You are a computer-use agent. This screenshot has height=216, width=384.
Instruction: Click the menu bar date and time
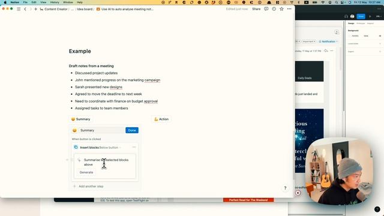(368, 2)
